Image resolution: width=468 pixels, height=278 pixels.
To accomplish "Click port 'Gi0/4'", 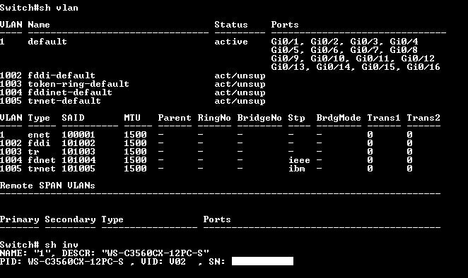I will click(404, 42).
